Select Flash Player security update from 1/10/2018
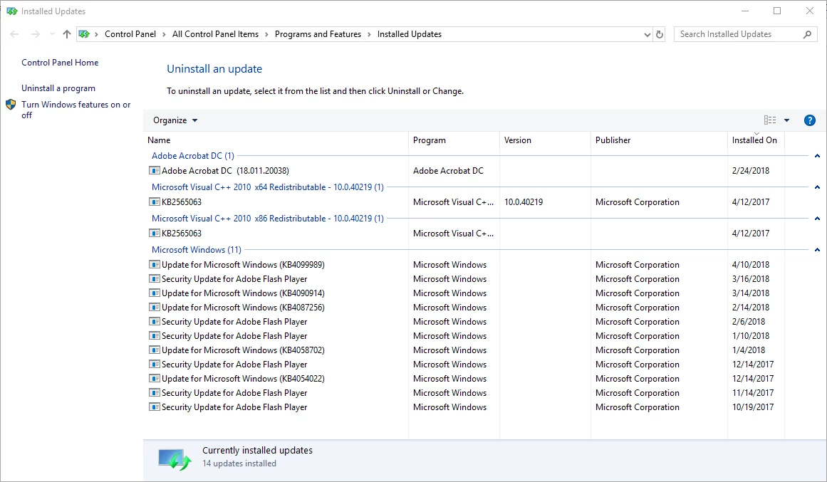Image resolution: width=827 pixels, height=482 pixels. (234, 336)
